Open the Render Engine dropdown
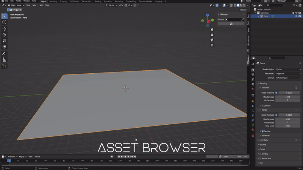The height and width of the screenshot is (170, 303). 288,70
